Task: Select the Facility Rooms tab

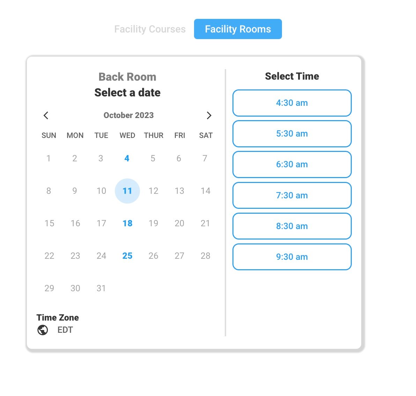Action: (238, 29)
